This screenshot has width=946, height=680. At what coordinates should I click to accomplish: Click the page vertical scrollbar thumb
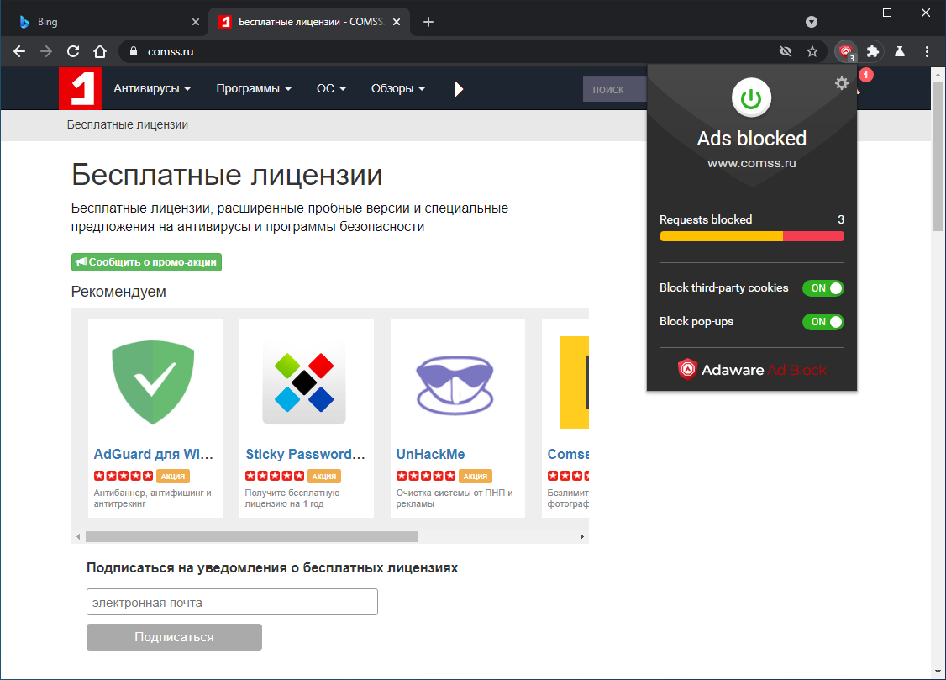coord(938,156)
